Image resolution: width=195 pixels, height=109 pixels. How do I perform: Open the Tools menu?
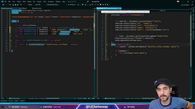click(45, 2)
